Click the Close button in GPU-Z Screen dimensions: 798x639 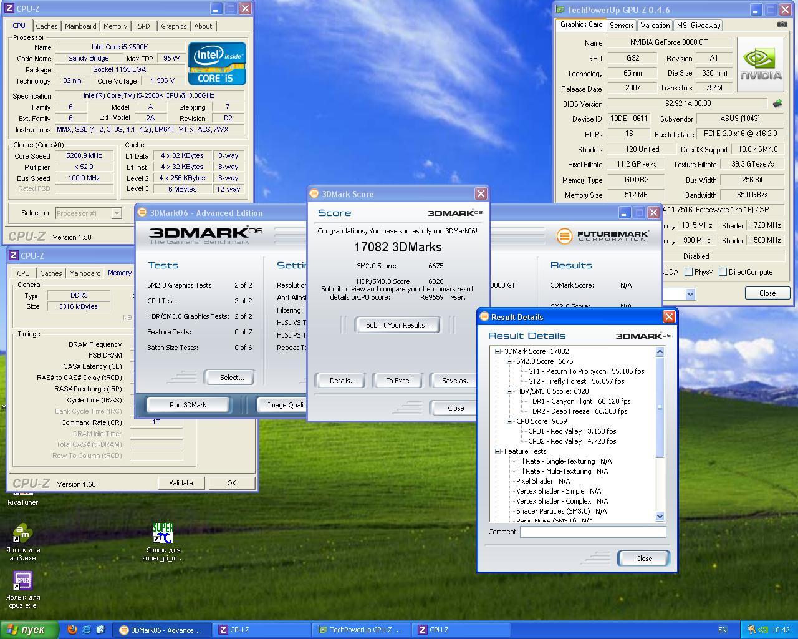click(767, 293)
